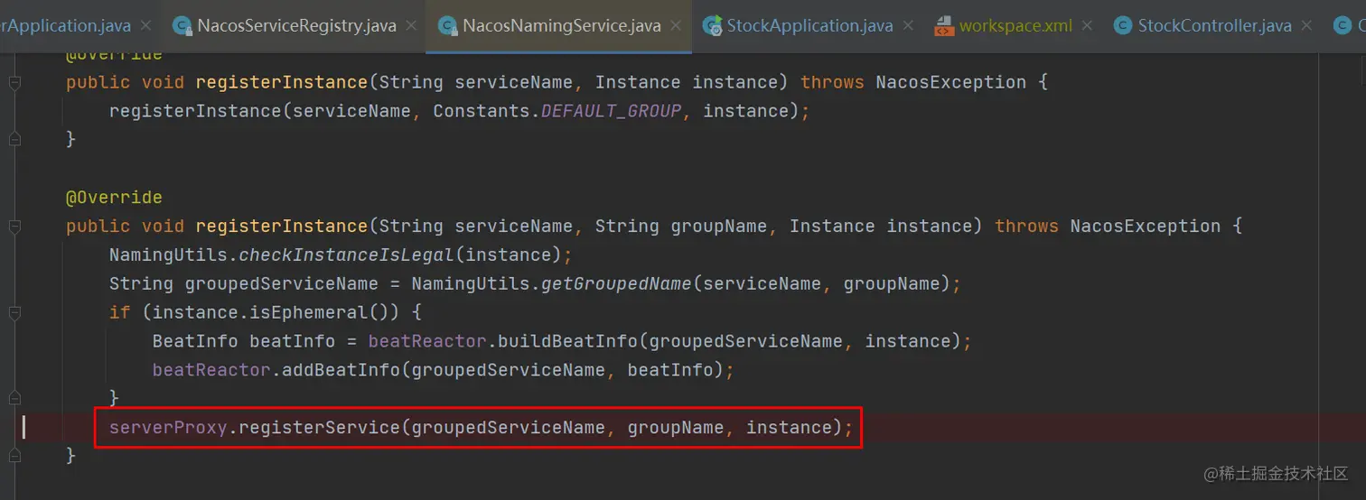Click the StockApplication.java runnable class icon

pyautogui.click(x=713, y=26)
